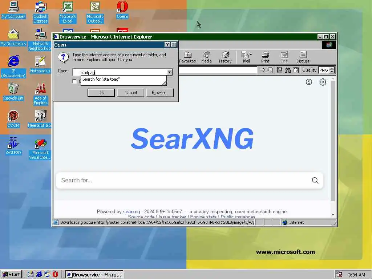Click the Outlook Express quick launch icon
Screen dimensions: 372x279
[x=47, y=275]
